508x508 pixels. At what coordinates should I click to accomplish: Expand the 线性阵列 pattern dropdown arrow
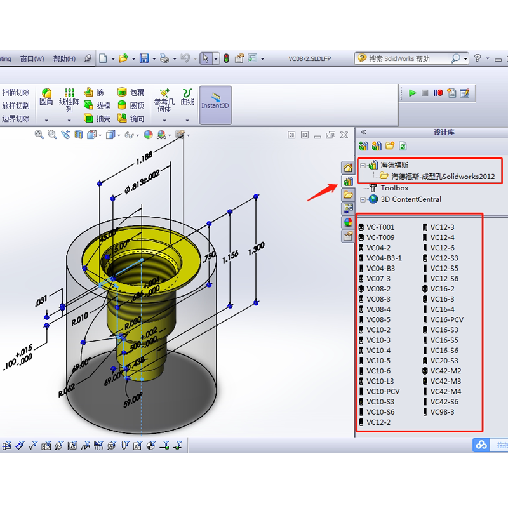pyautogui.click(x=69, y=120)
